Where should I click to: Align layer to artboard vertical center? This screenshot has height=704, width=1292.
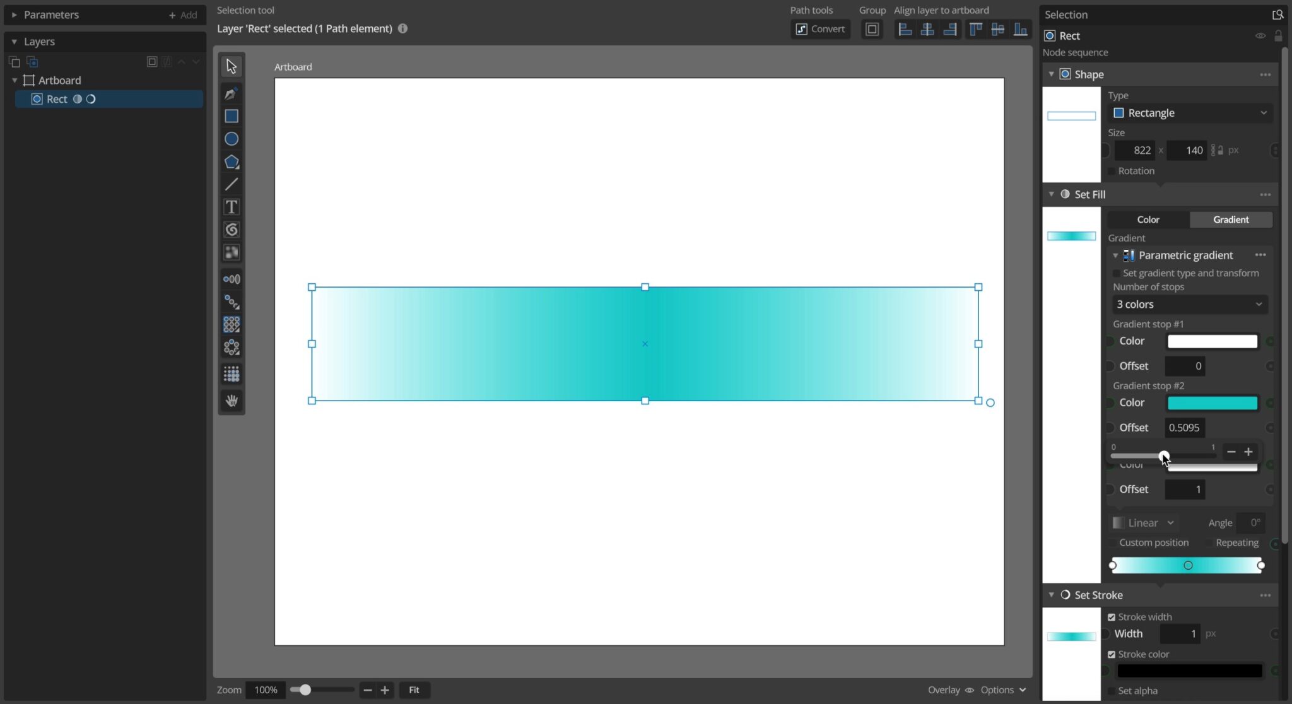click(x=999, y=28)
